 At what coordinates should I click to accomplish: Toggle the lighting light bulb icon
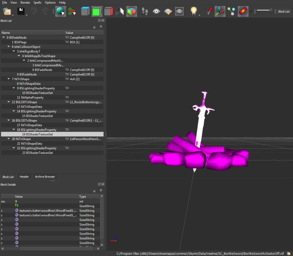(194, 11)
